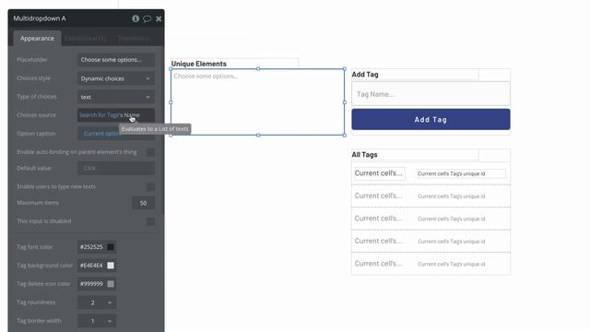Edit Tag font color hex value
The height and width of the screenshot is (332, 590).
click(91, 247)
